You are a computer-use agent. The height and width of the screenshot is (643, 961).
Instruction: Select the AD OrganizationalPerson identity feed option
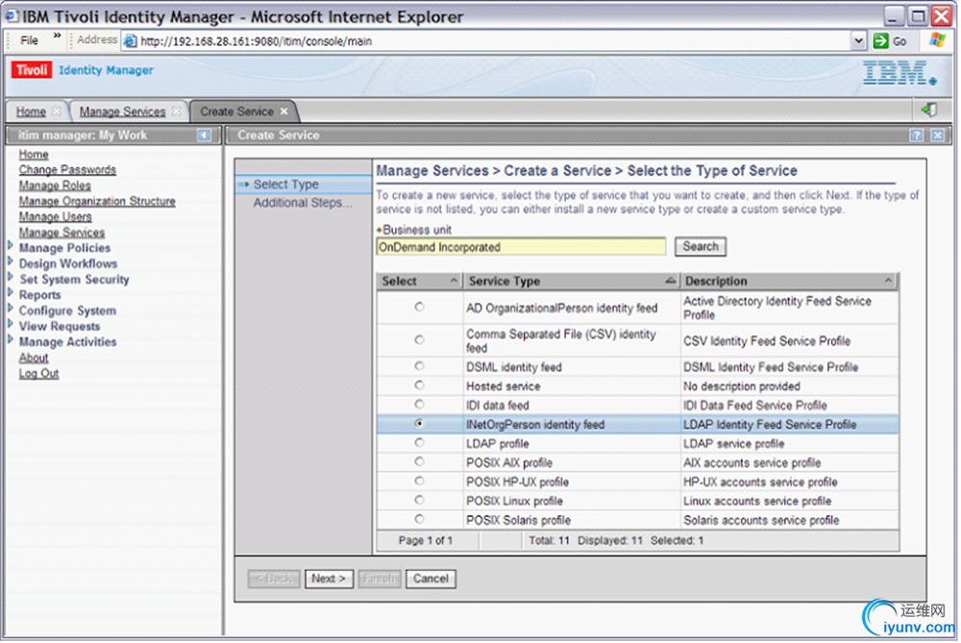(418, 308)
